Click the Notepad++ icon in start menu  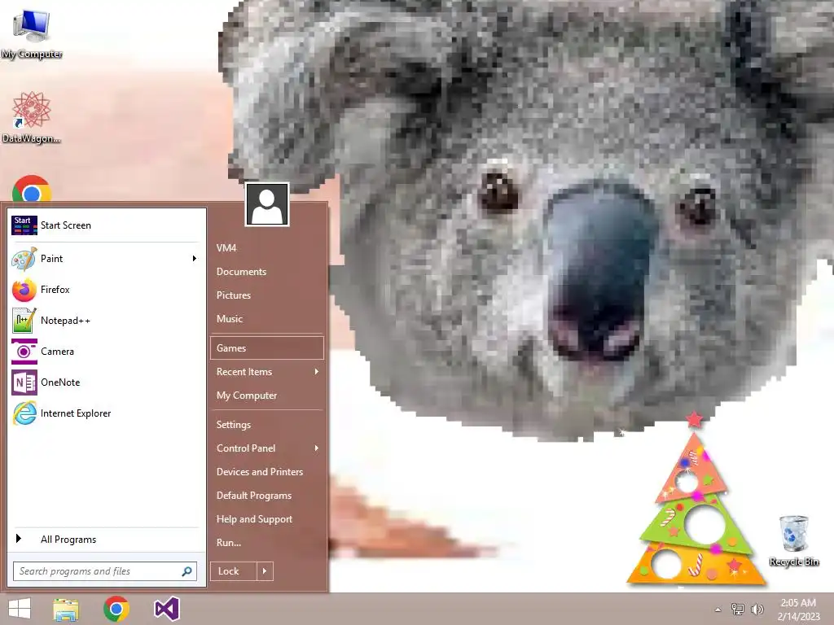24,321
